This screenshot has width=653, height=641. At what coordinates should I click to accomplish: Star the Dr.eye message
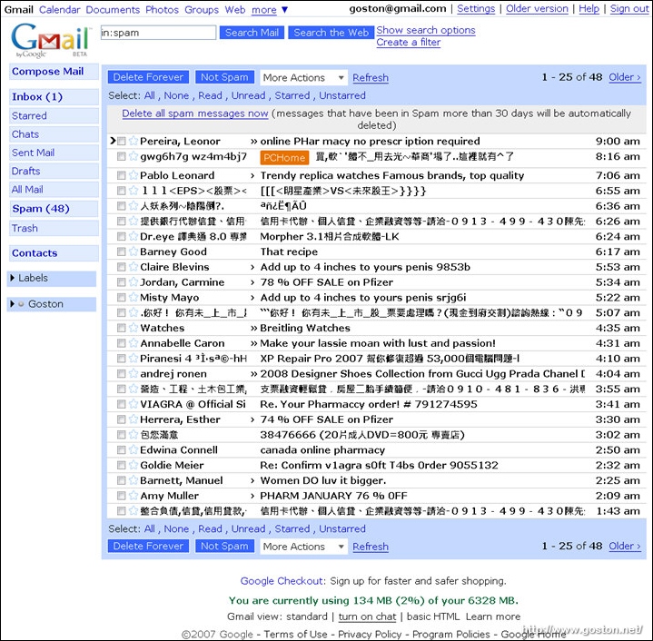(134, 236)
